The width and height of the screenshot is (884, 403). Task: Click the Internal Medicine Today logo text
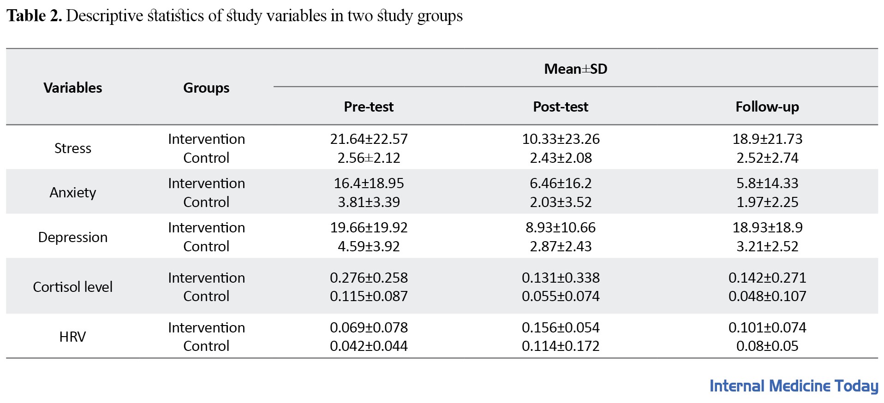794,386
